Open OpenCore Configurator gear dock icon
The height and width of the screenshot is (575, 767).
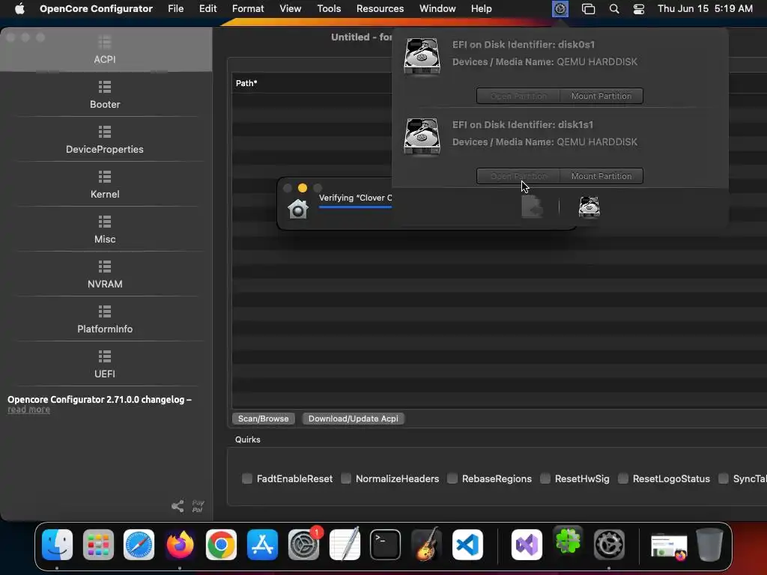coord(609,544)
